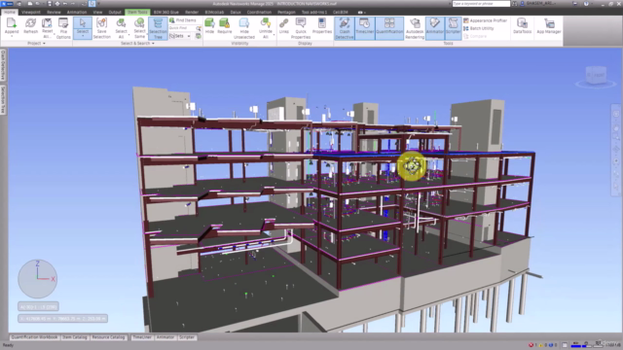Image resolution: width=623 pixels, height=350 pixels.
Task: Open the Selection Tree docked side tab
Action: (3, 100)
